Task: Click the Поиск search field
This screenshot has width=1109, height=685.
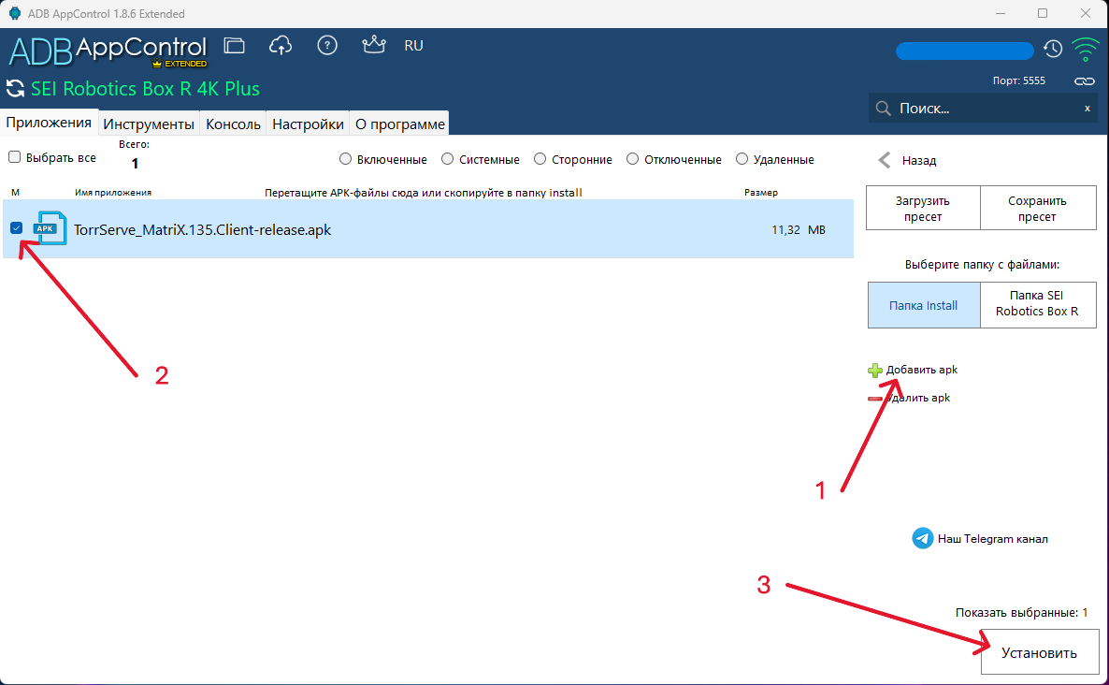Action: coord(983,109)
